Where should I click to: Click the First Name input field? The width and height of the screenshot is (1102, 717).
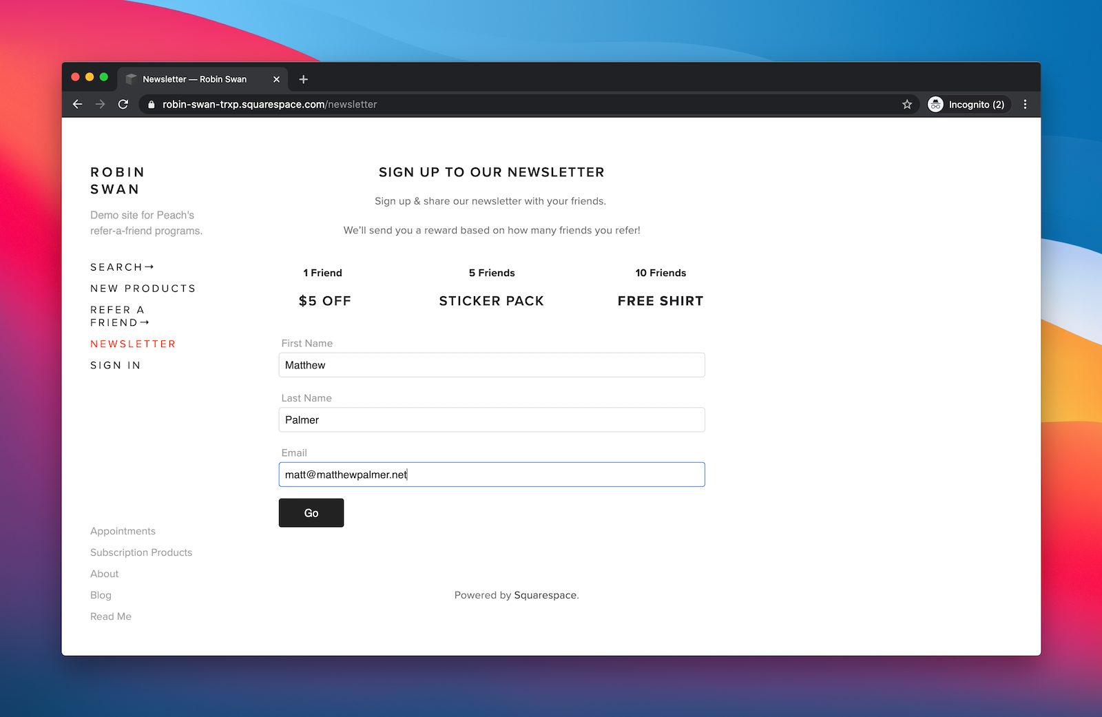point(492,365)
